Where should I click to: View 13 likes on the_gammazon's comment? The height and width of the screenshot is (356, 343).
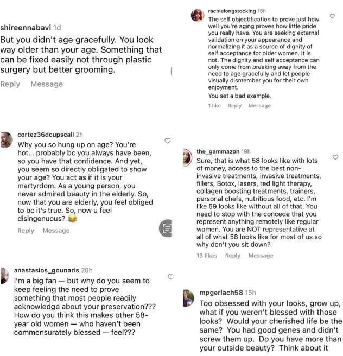pos(207,256)
